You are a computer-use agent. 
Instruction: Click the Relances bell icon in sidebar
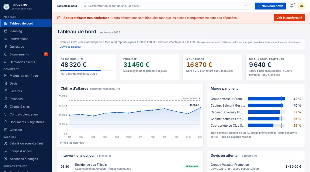point(6,99)
